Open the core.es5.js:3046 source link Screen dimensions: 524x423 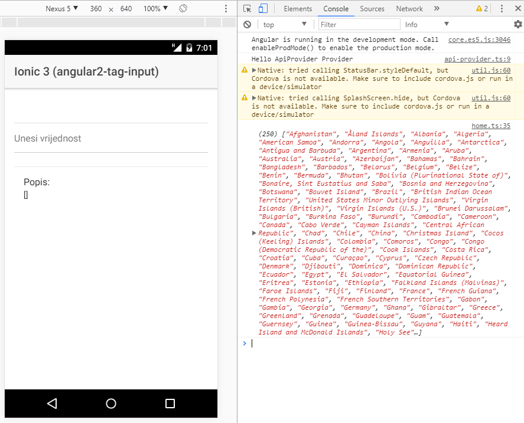pos(479,40)
